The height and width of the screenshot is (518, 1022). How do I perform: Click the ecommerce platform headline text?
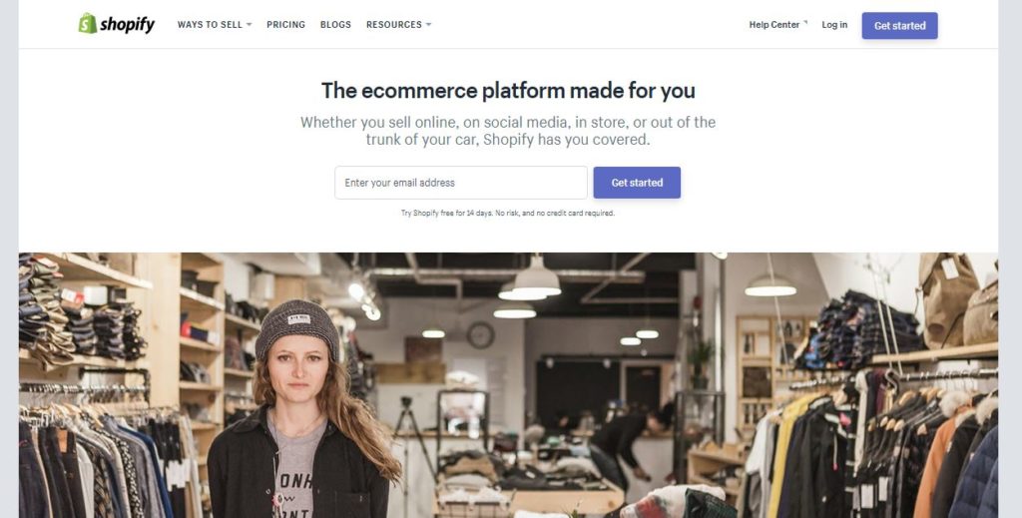point(508,90)
